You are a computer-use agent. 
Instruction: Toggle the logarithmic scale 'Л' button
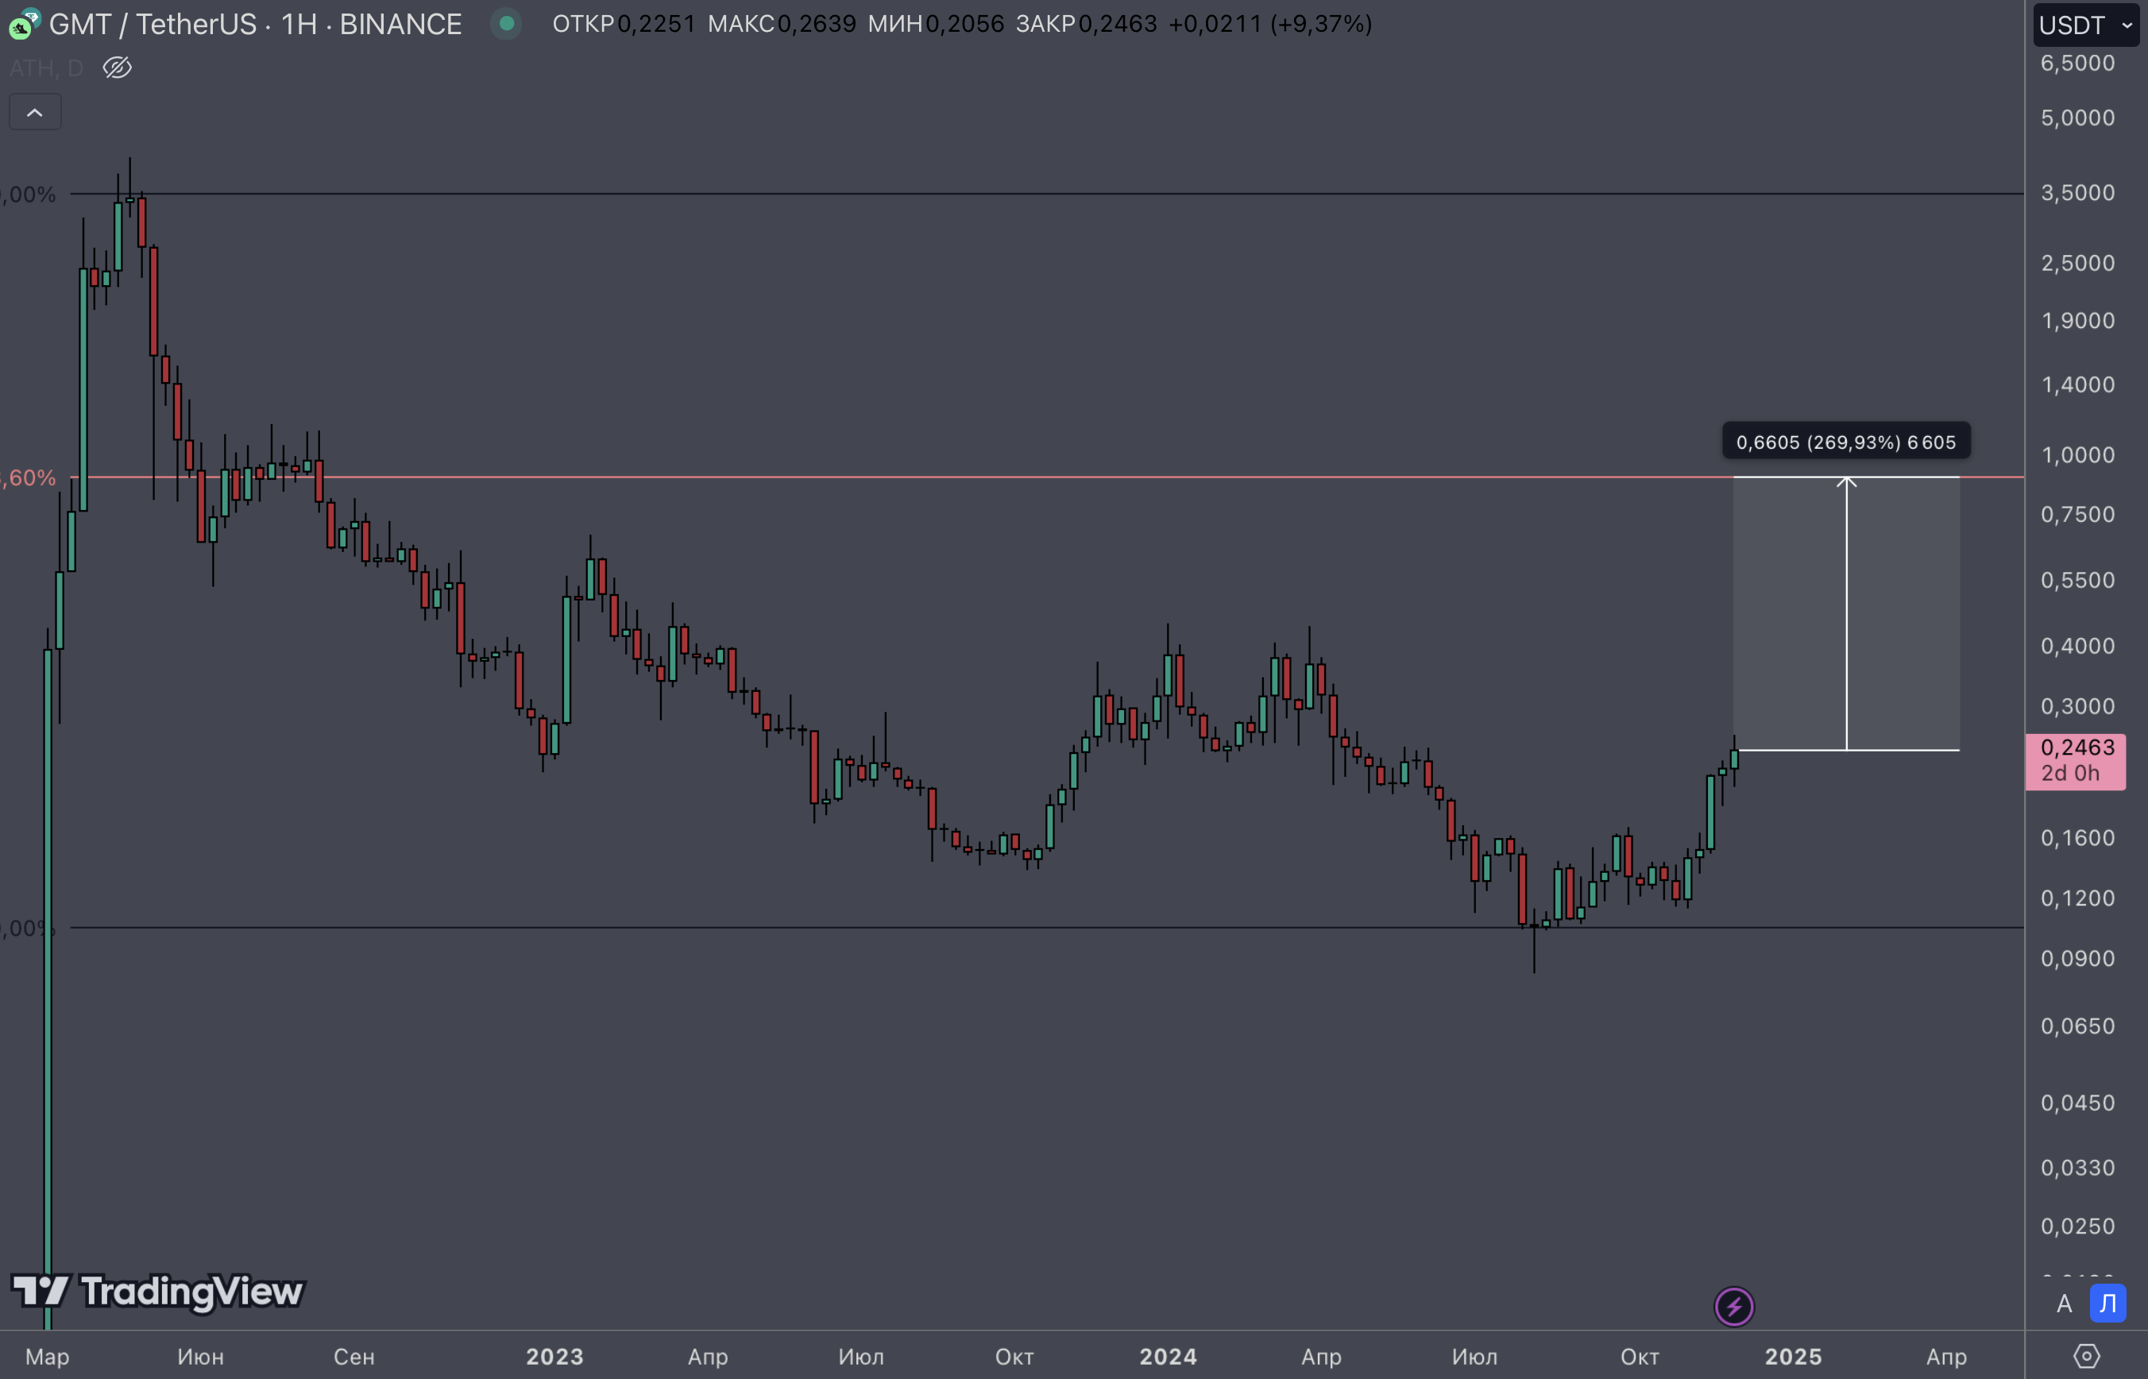[2107, 1304]
